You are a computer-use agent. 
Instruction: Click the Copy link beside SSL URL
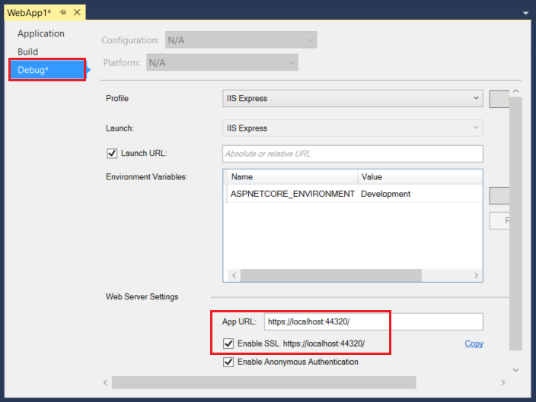click(x=474, y=343)
